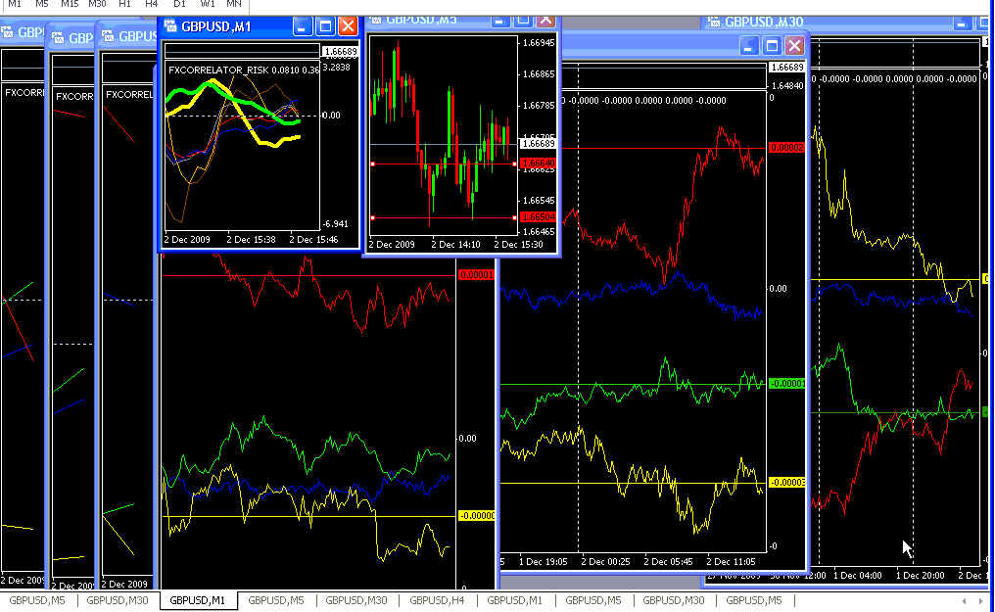The height and width of the screenshot is (612, 995).
Task: Click the 3.2838 indicator scale value
Action: tap(336, 68)
